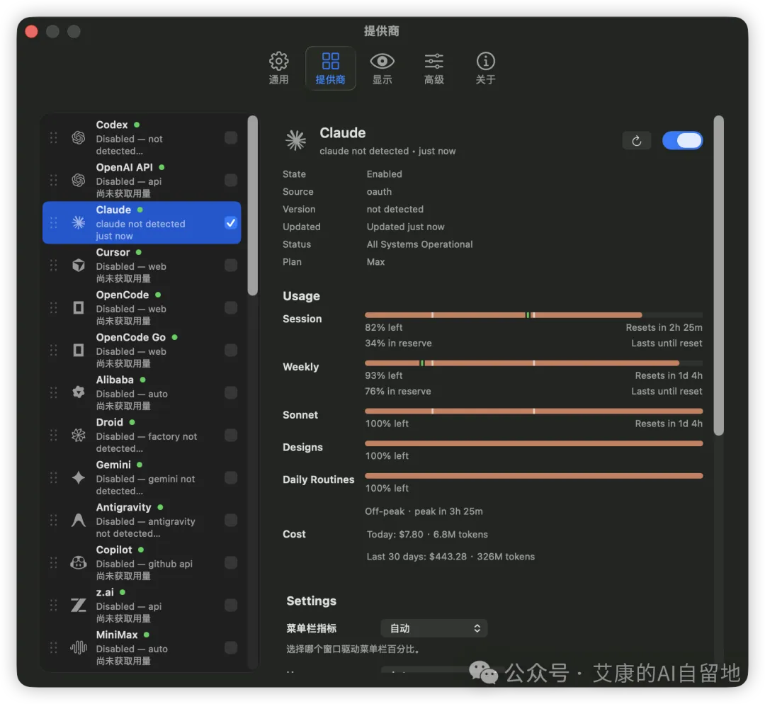Enable the z.ai provider checkbox
Image resolution: width=765 pixels, height=704 pixels.
click(231, 605)
